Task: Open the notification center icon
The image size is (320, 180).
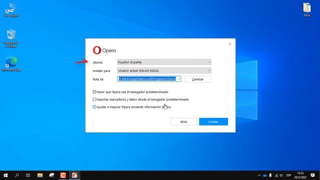Action: click(x=312, y=175)
